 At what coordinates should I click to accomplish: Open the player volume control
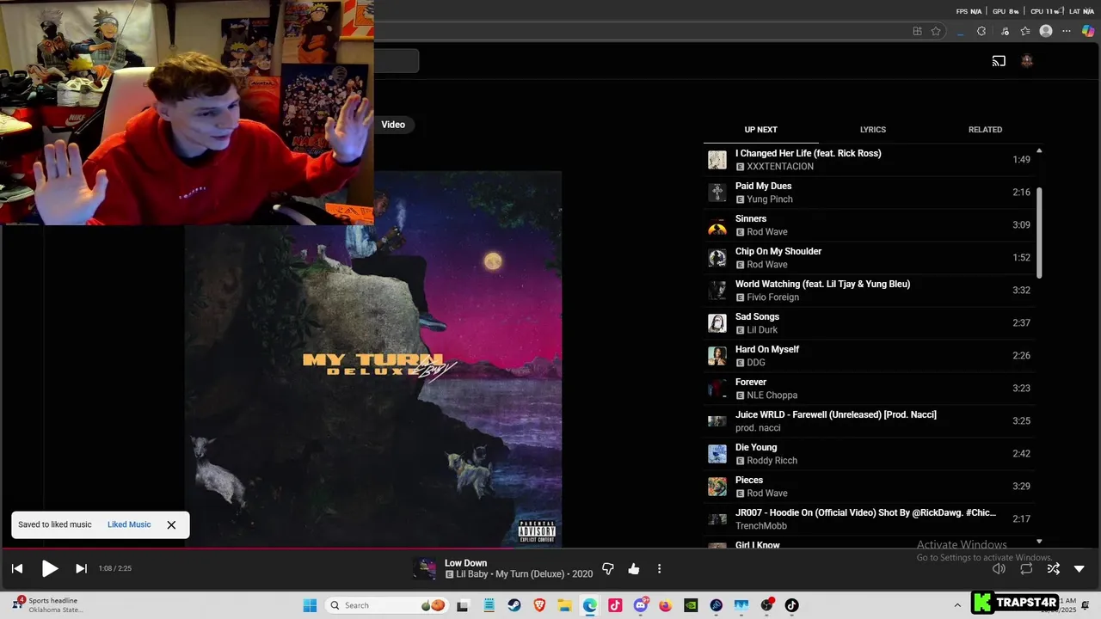pos(999,568)
